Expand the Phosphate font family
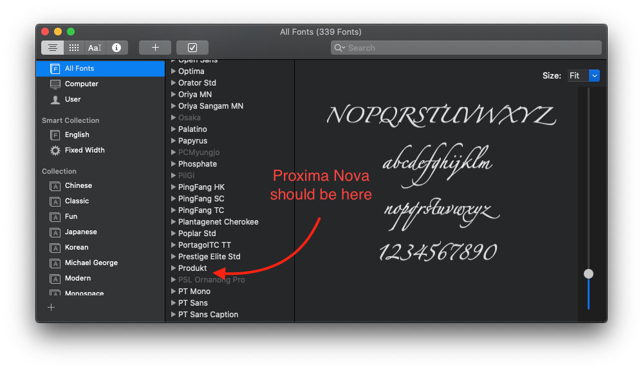The width and height of the screenshot is (643, 370). (x=173, y=164)
